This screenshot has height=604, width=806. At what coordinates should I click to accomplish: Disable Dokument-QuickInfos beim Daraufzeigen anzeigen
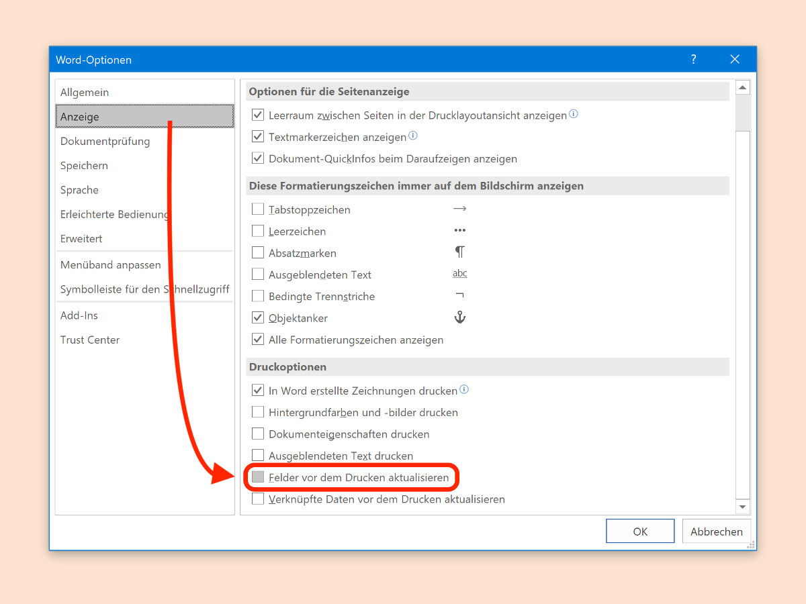(x=258, y=159)
